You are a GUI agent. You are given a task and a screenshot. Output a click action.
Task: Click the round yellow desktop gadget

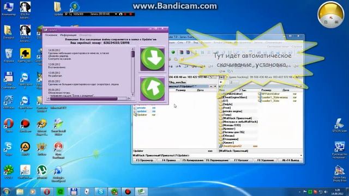pos(331,15)
